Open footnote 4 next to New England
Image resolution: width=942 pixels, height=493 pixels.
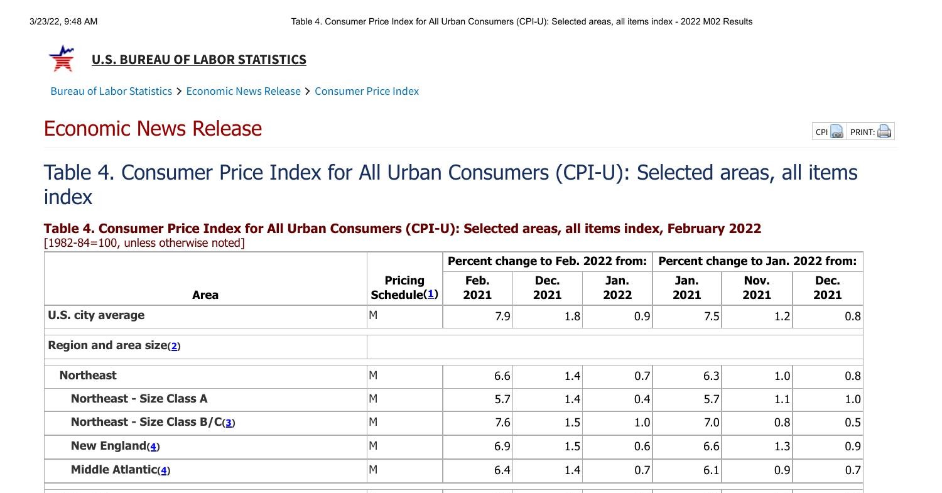point(153,447)
